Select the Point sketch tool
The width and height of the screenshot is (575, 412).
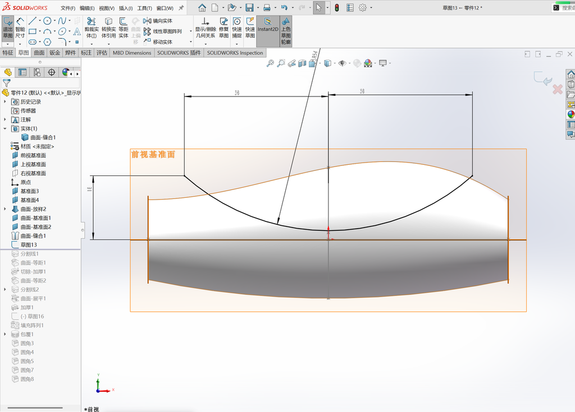point(77,41)
